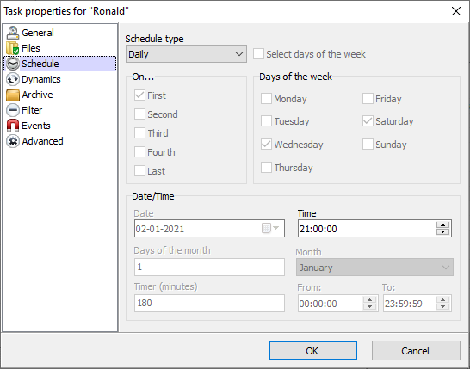Select the Archive box icon

point(13,95)
